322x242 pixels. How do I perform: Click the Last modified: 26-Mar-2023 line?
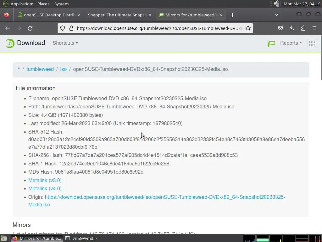coord(105,123)
